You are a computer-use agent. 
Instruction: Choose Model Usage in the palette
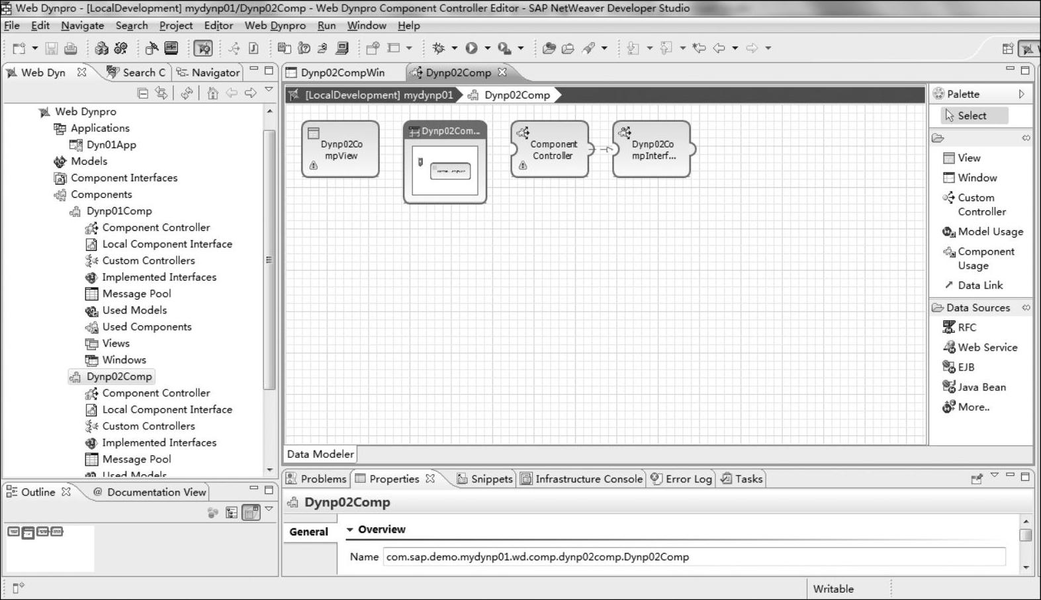point(983,232)
